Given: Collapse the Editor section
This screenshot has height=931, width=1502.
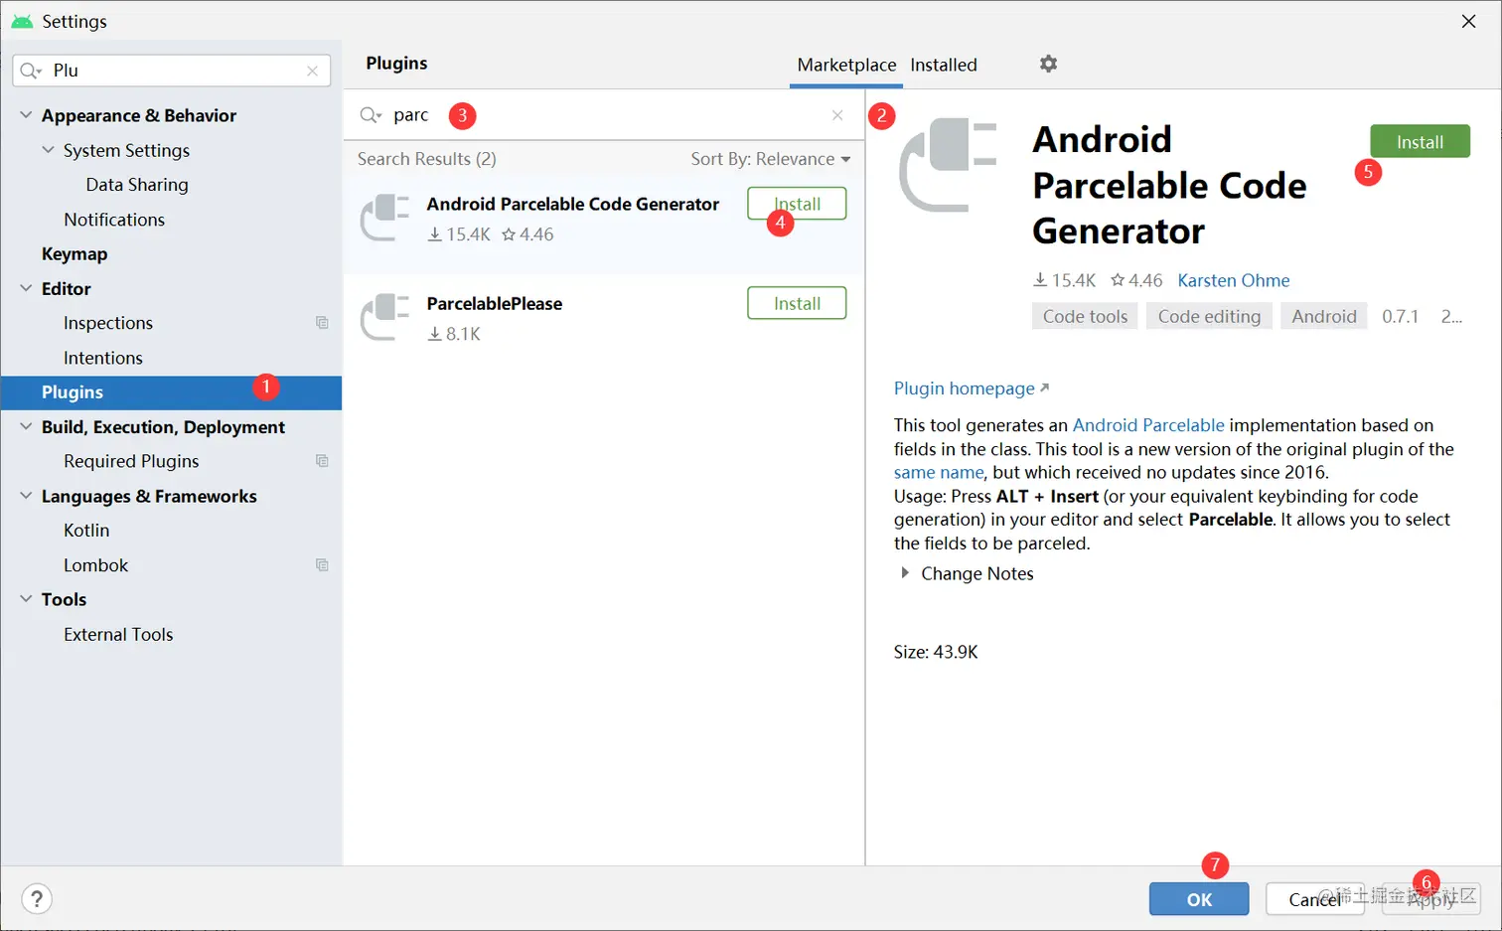Looking at the screenshot, I should (26, 288).
